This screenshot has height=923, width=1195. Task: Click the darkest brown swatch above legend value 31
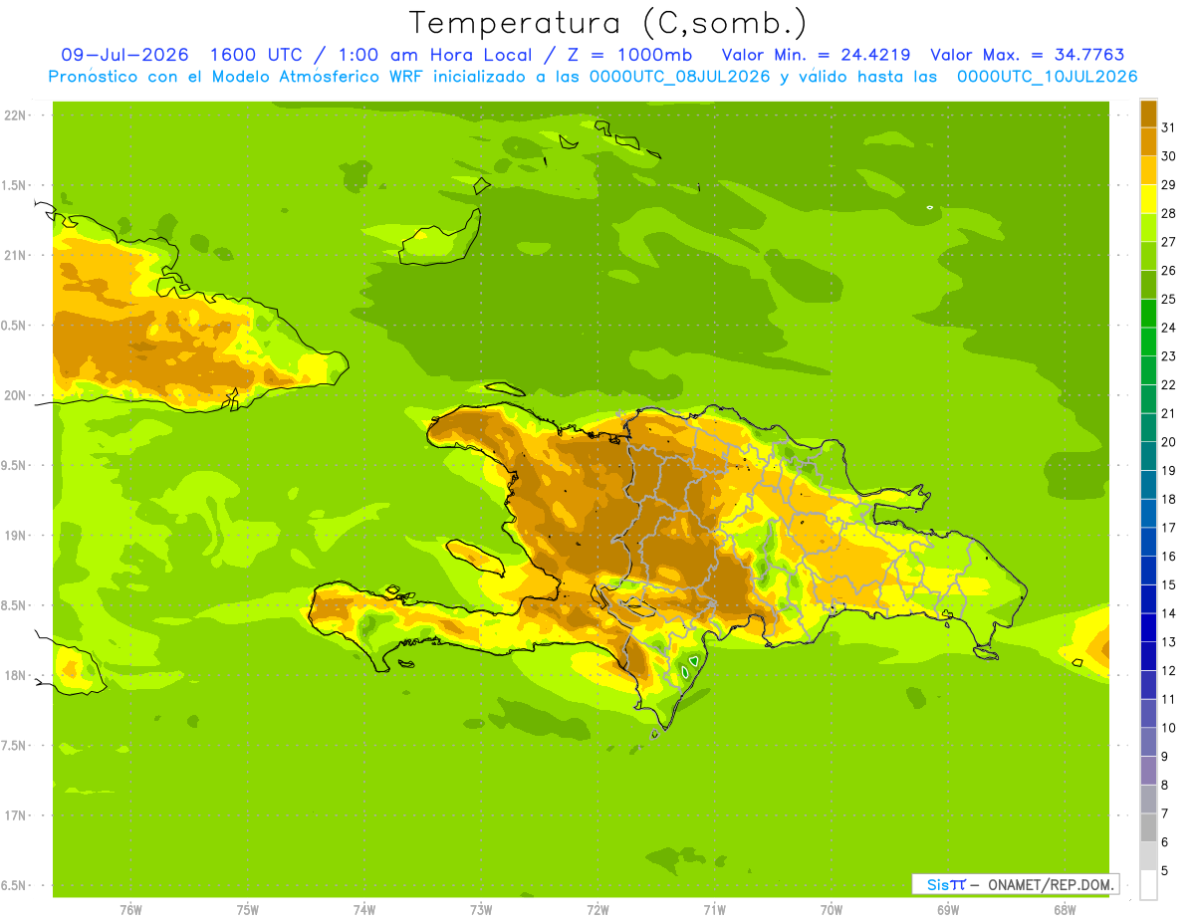click(1148, 113)
